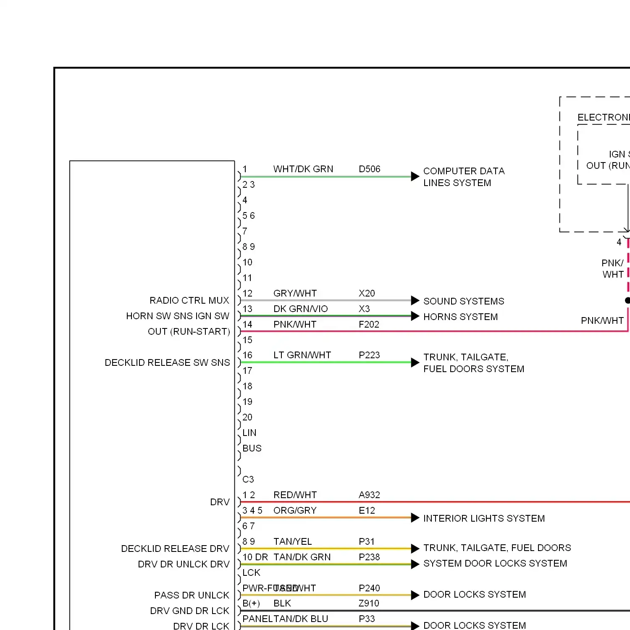Click RADIO CTRL MUX pin description

[189, 300]
